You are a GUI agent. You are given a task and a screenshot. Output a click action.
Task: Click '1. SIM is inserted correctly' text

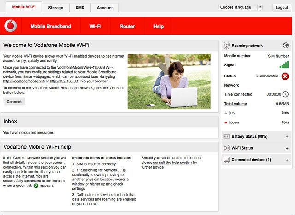94,164
